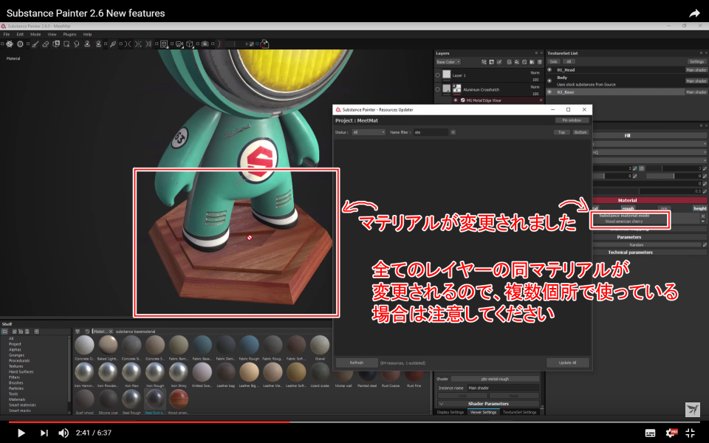
Task: Click the YouTube share arrow icon
Action: [694, 13]
